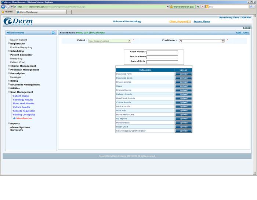Expand the Prescription tree node
Screen dimensions: 257x200
click(9, 73)
